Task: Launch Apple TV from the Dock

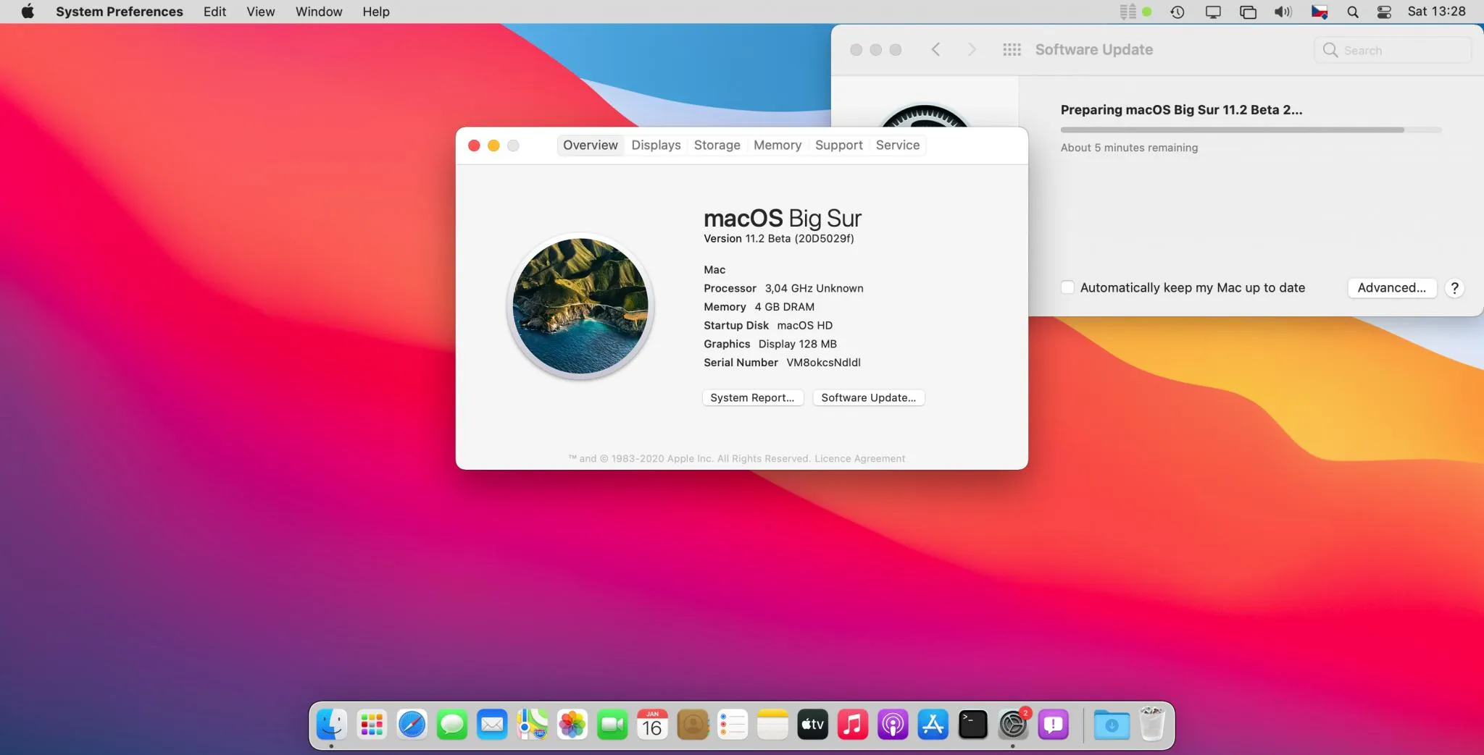Action: pos(812,724)
